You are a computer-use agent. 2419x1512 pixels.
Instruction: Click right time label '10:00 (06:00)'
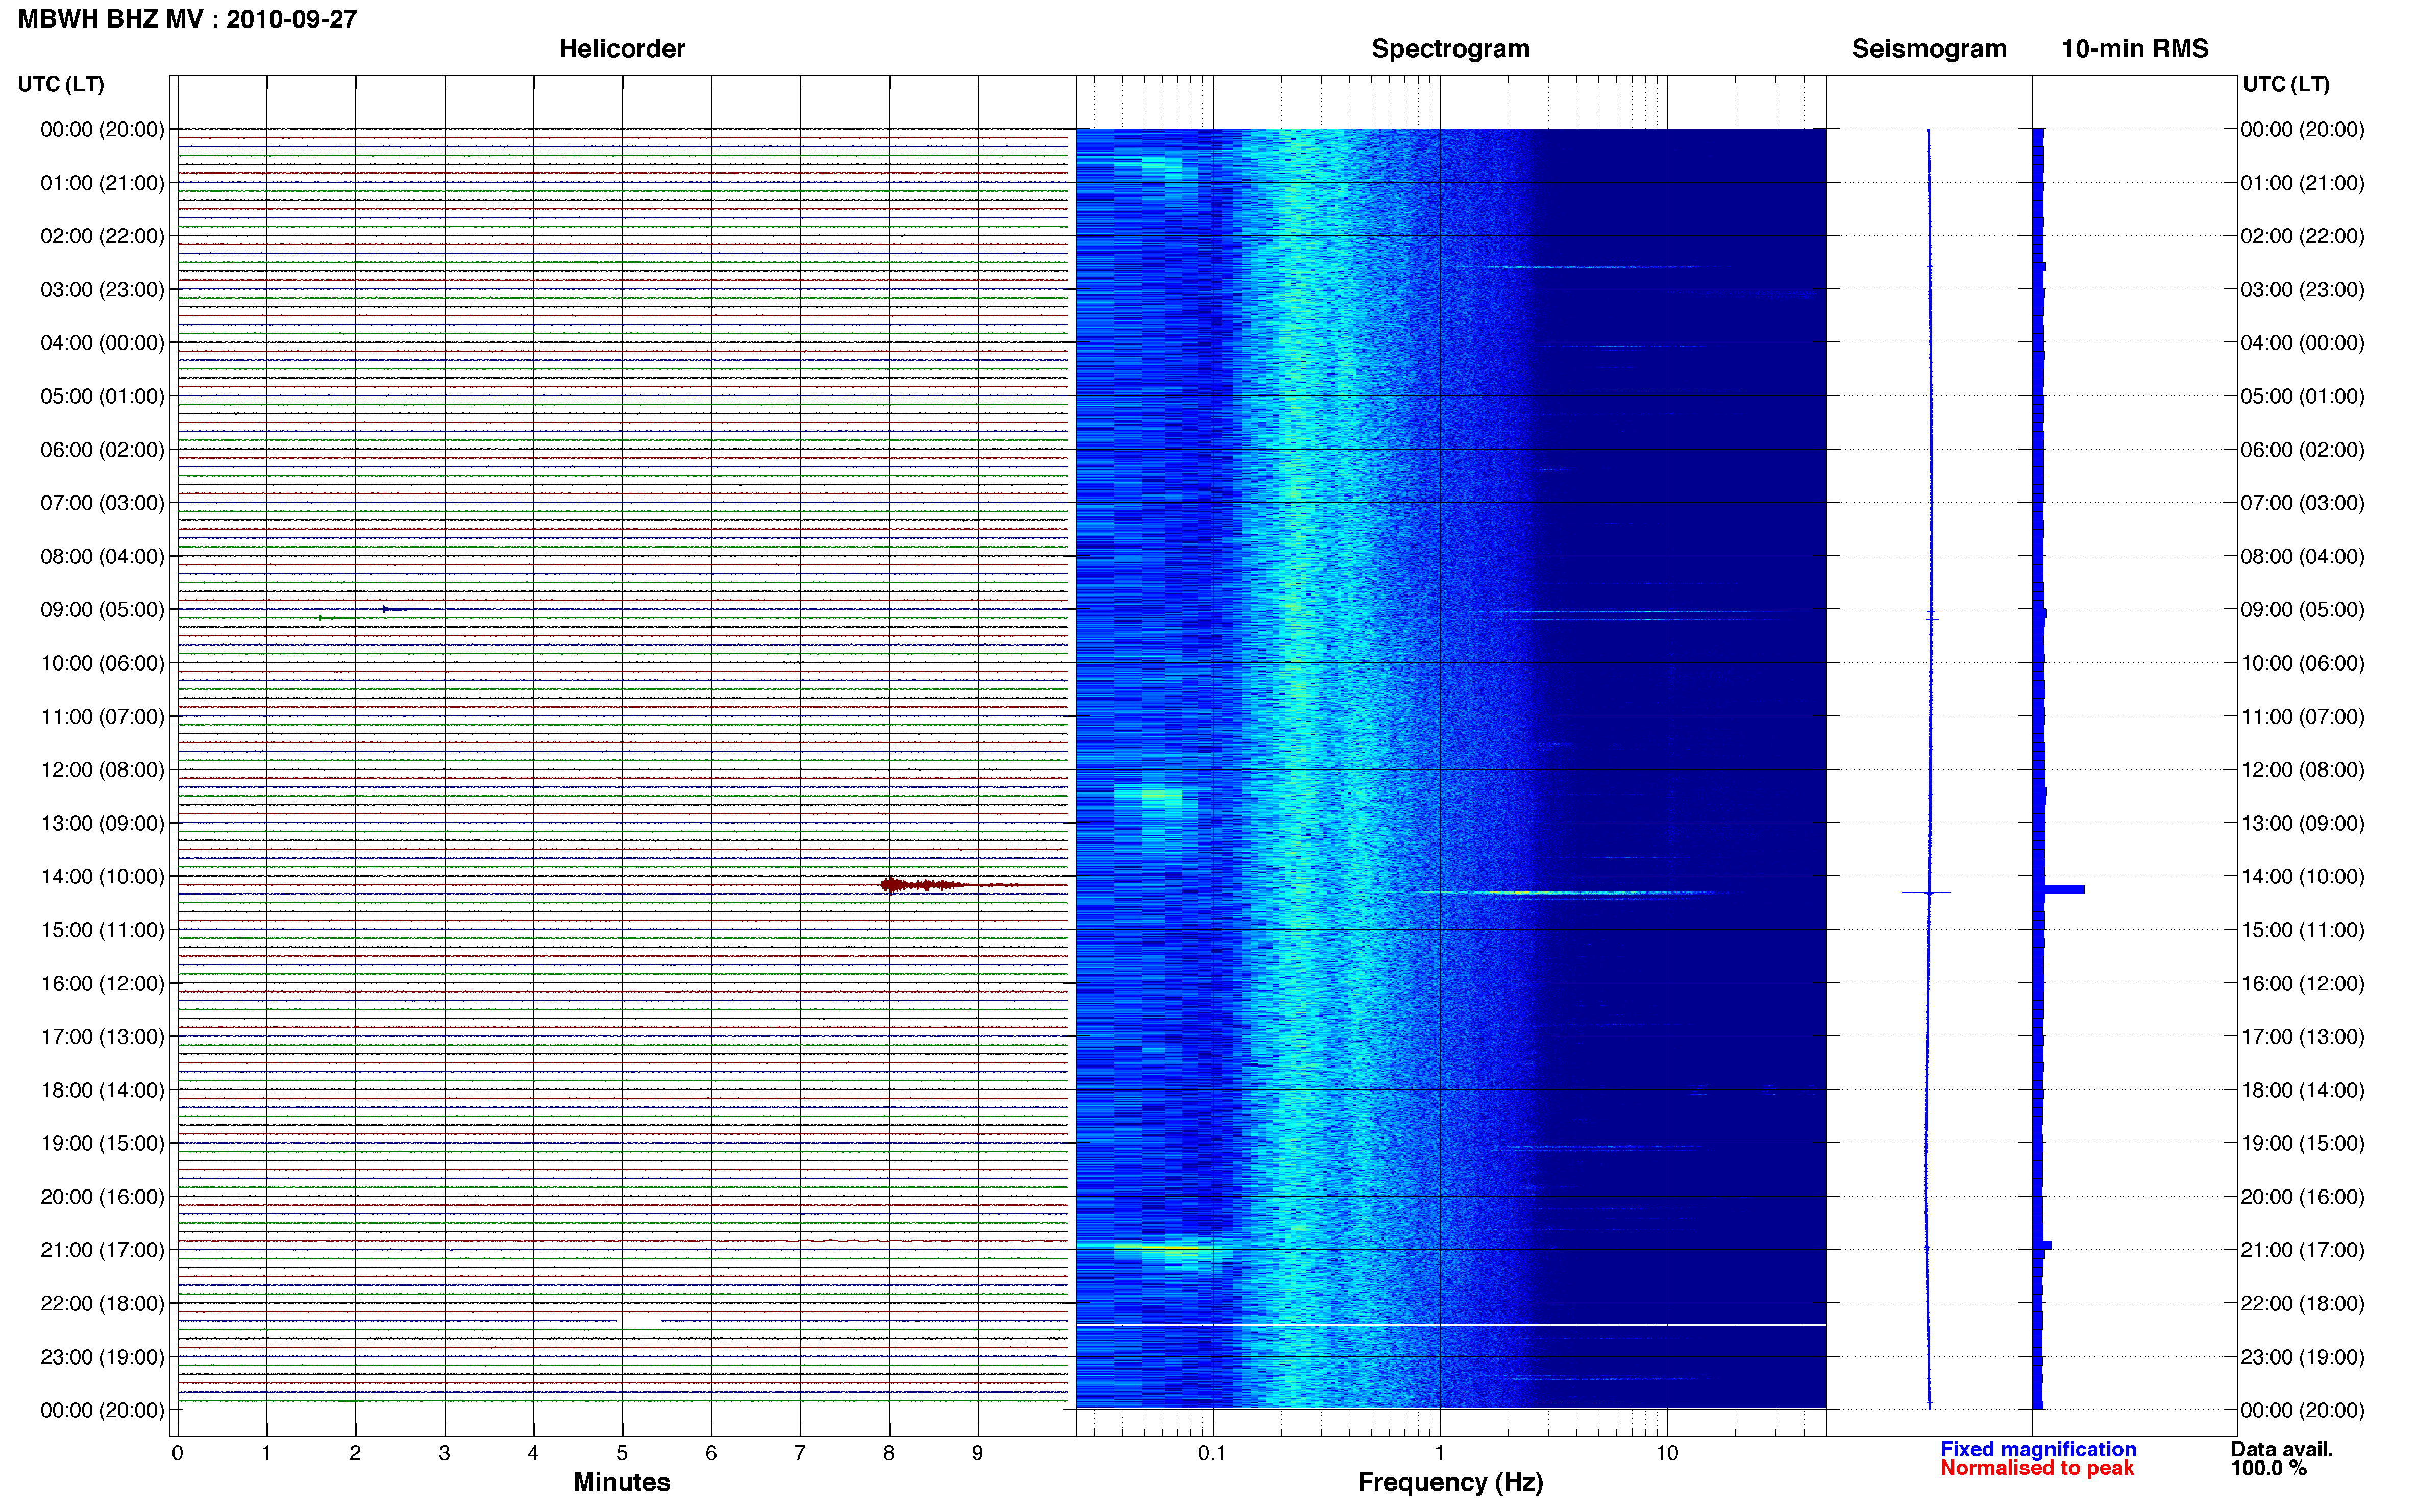[2302, 663]
